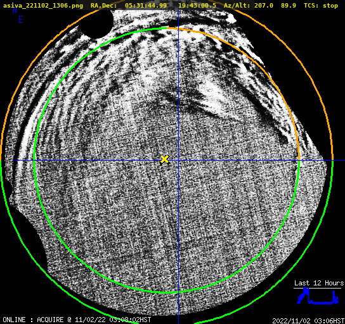Click the black circular mask near top-left
345x324 pixels.
click(96, 23)
